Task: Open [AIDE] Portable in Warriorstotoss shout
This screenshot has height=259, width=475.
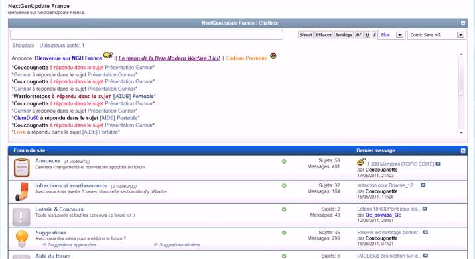Action: click(133, 96)
